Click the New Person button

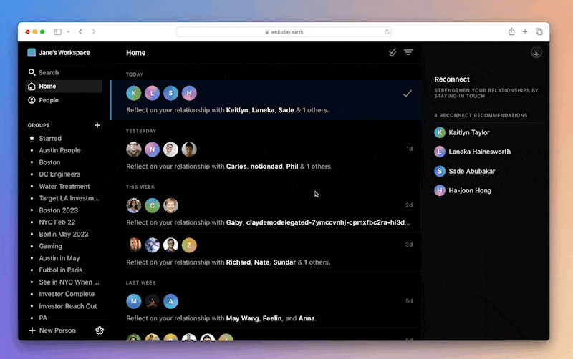tap(52, 330)
